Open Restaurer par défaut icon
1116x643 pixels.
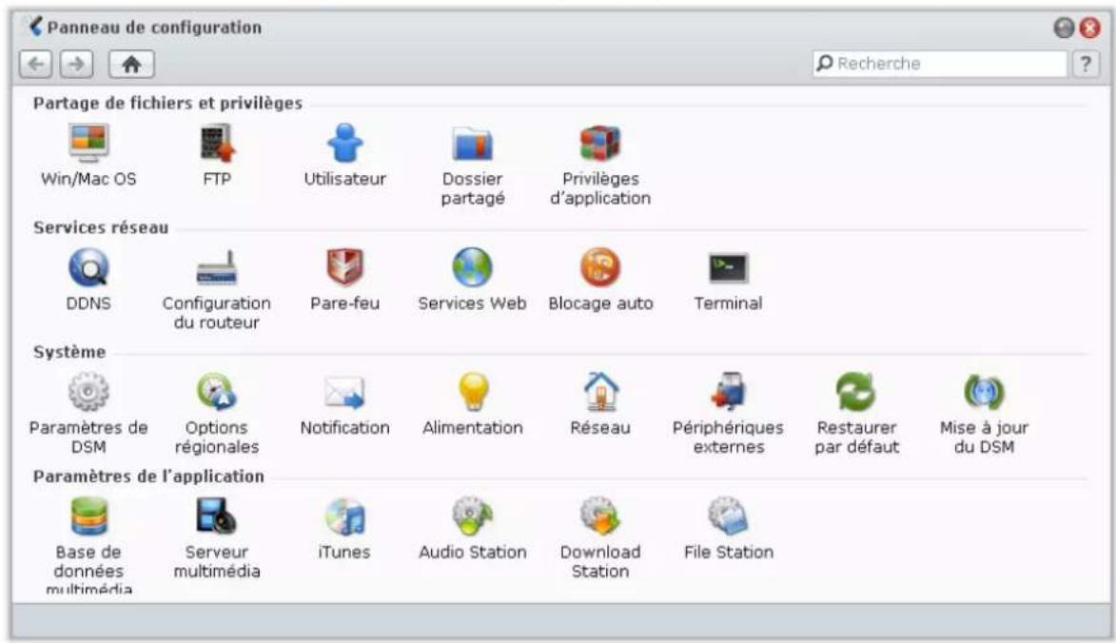[856, 392]
